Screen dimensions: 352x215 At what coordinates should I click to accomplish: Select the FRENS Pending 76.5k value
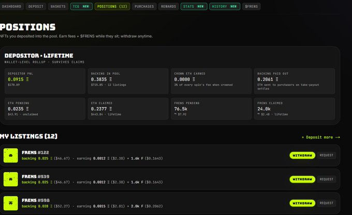181,109
